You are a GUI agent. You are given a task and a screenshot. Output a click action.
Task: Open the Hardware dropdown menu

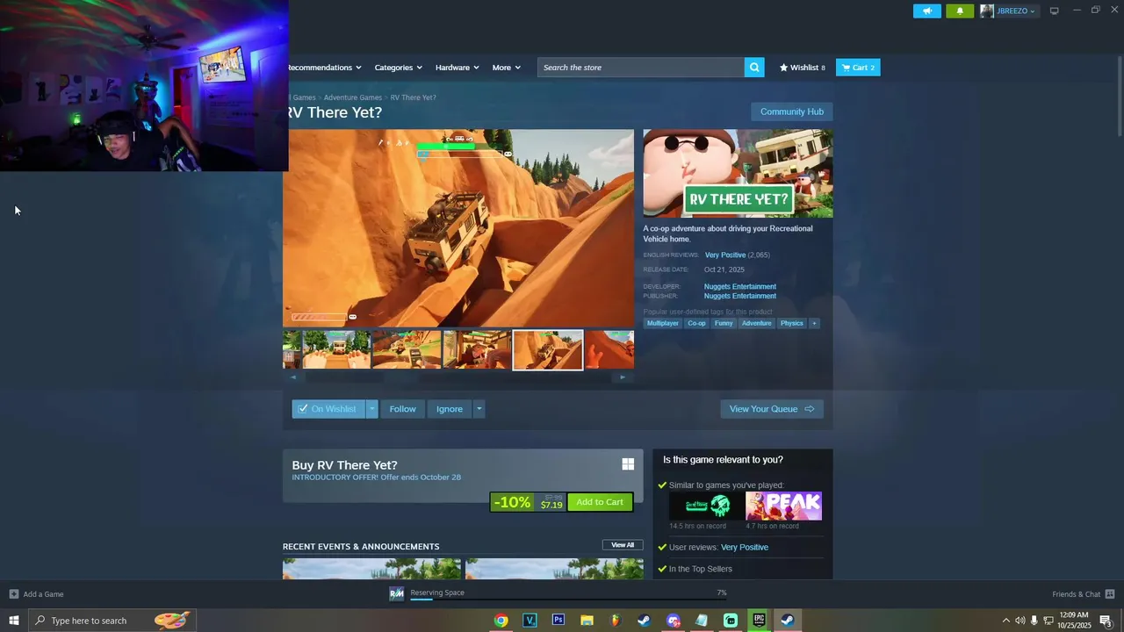pyautogui.click(x=457, y=68)
